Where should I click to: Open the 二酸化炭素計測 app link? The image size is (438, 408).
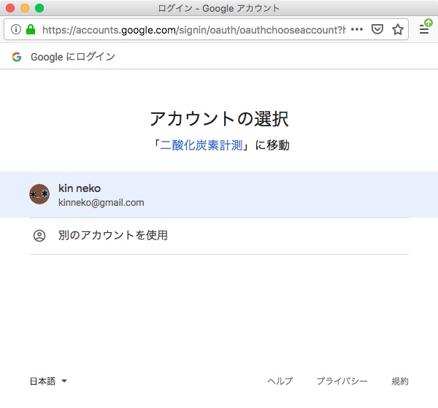pos(201,145)
